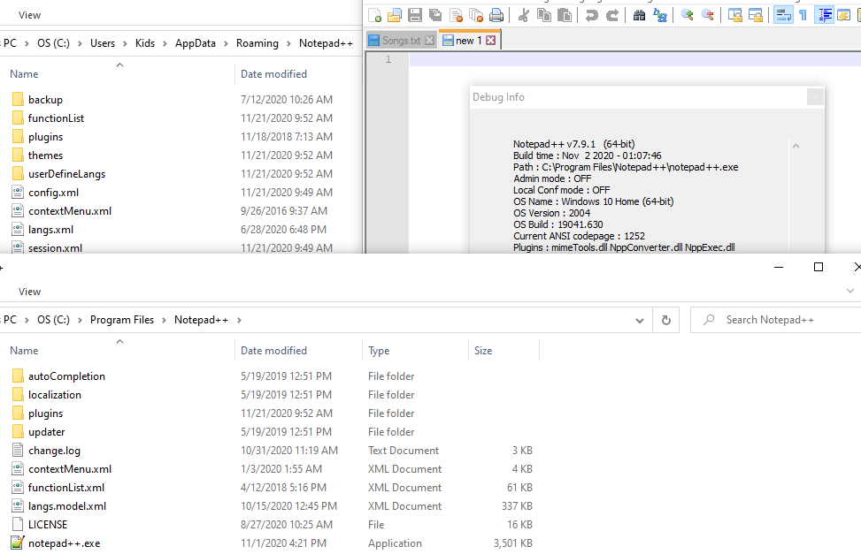The image size is (861, 554).
Task: Select the autoCompletion folder
Action: click(66, 376)
